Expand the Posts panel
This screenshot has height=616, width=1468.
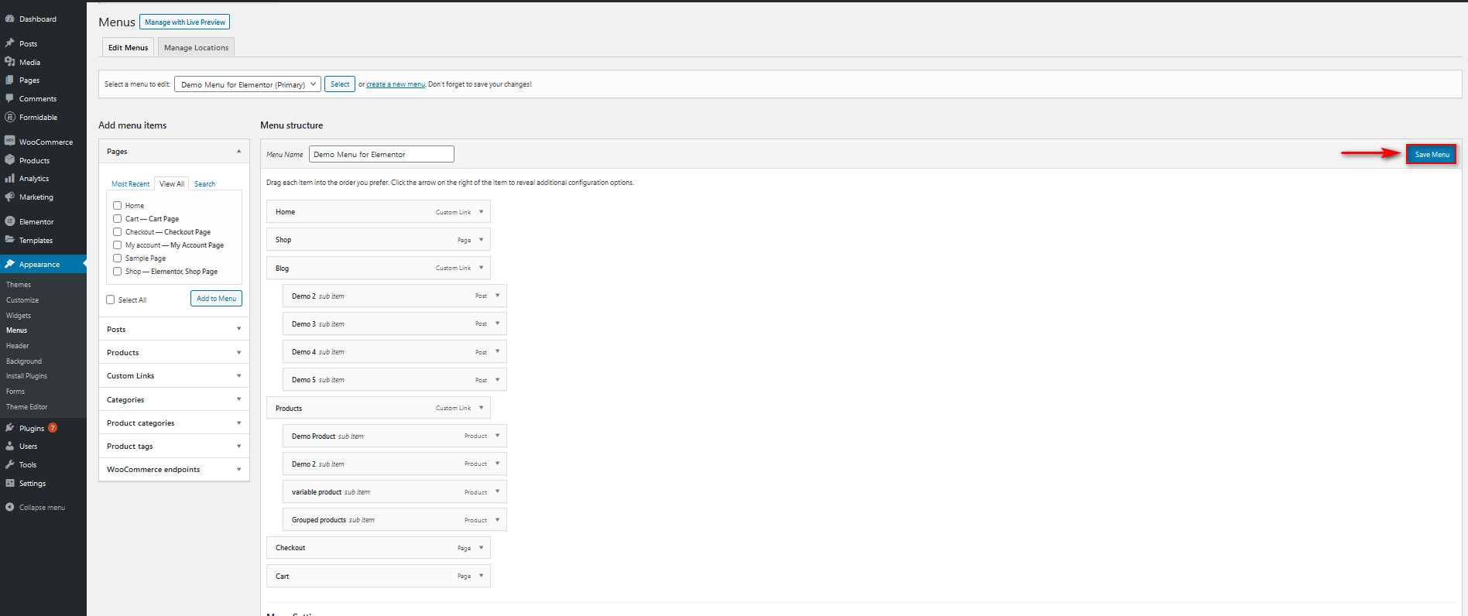(x=238, y=329)
